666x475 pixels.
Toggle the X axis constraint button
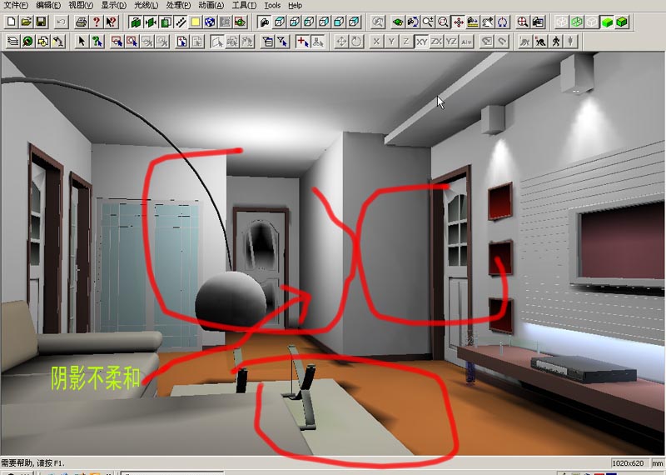pyautogui.click(x=376, y=42)
